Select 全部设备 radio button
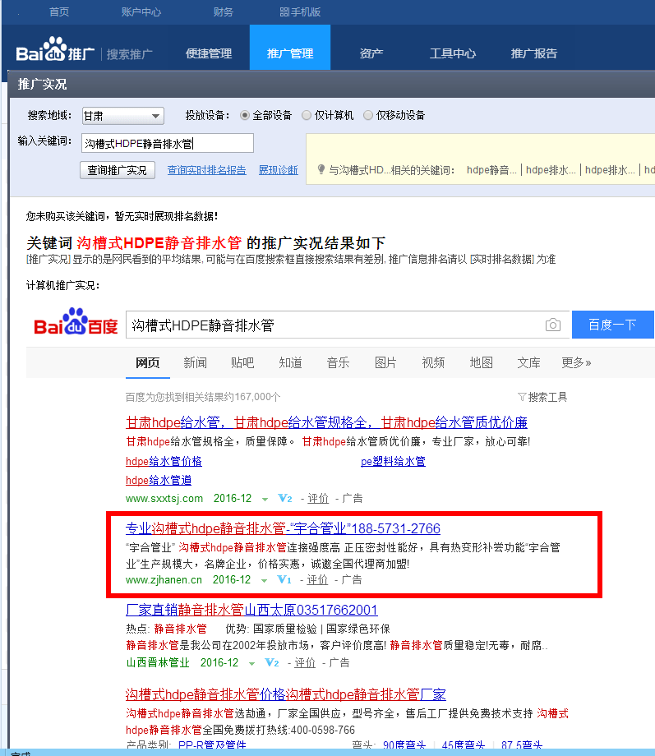This screenshot has width=655, height=756. click(245, 115)
